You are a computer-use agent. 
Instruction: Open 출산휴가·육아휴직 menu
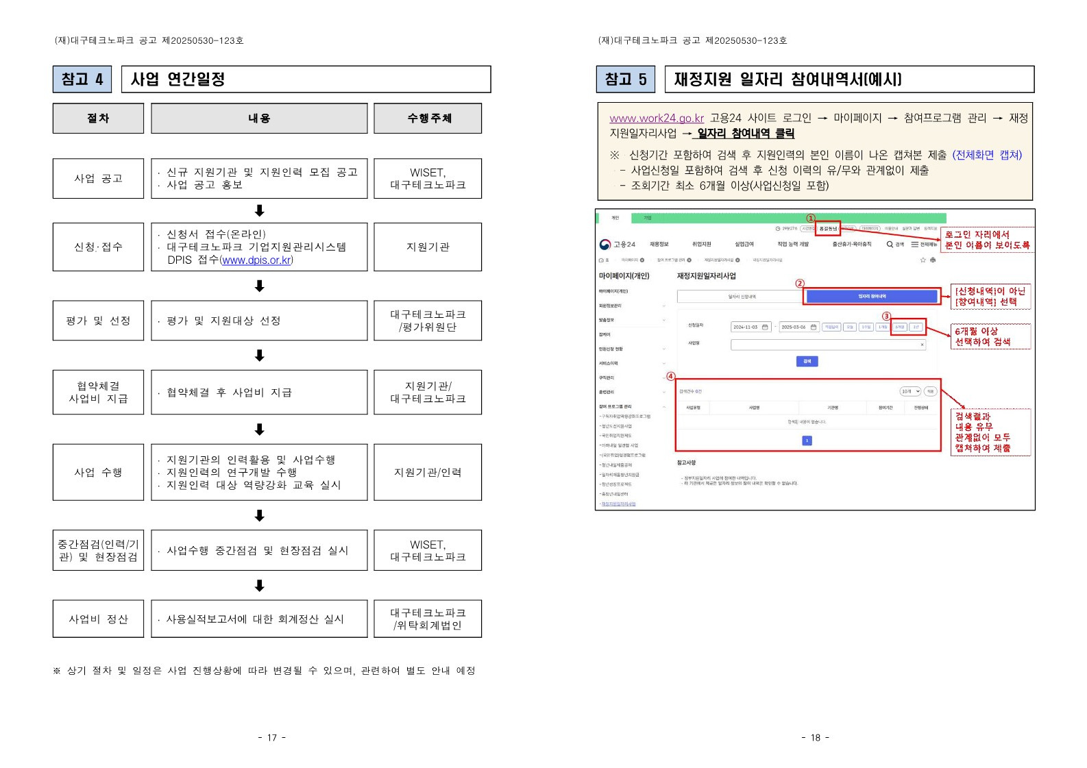coord(852,244)
